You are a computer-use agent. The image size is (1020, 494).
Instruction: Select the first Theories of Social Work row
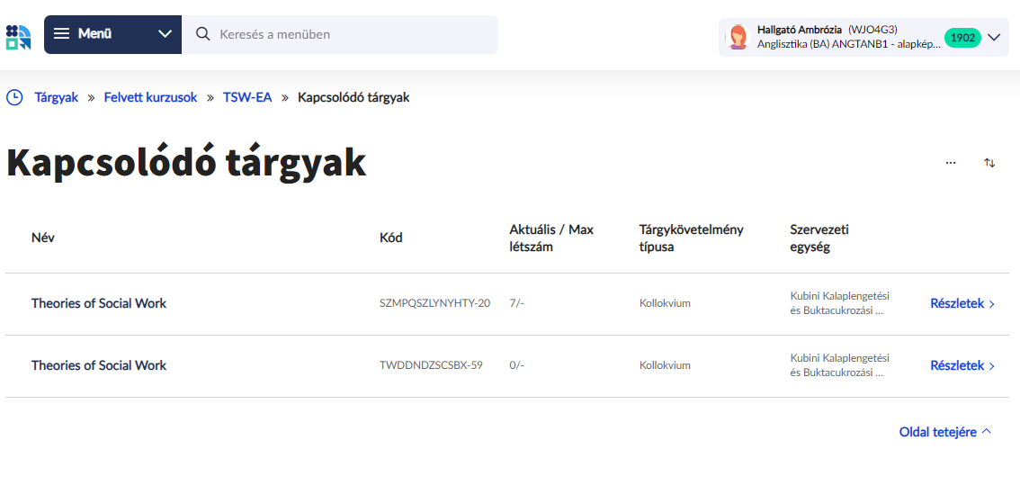99,304
